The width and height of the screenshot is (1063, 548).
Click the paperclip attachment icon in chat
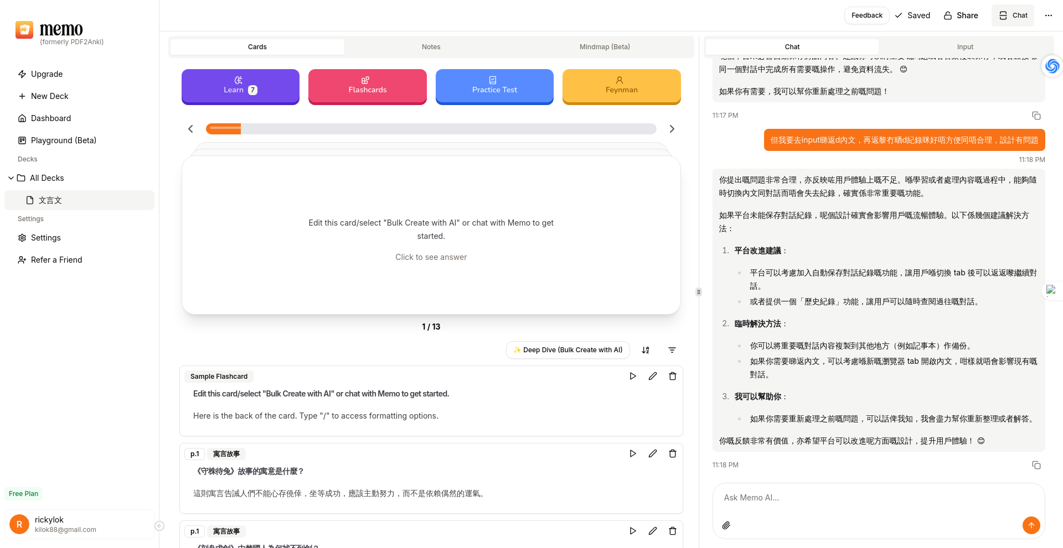(x=726, y=525)
